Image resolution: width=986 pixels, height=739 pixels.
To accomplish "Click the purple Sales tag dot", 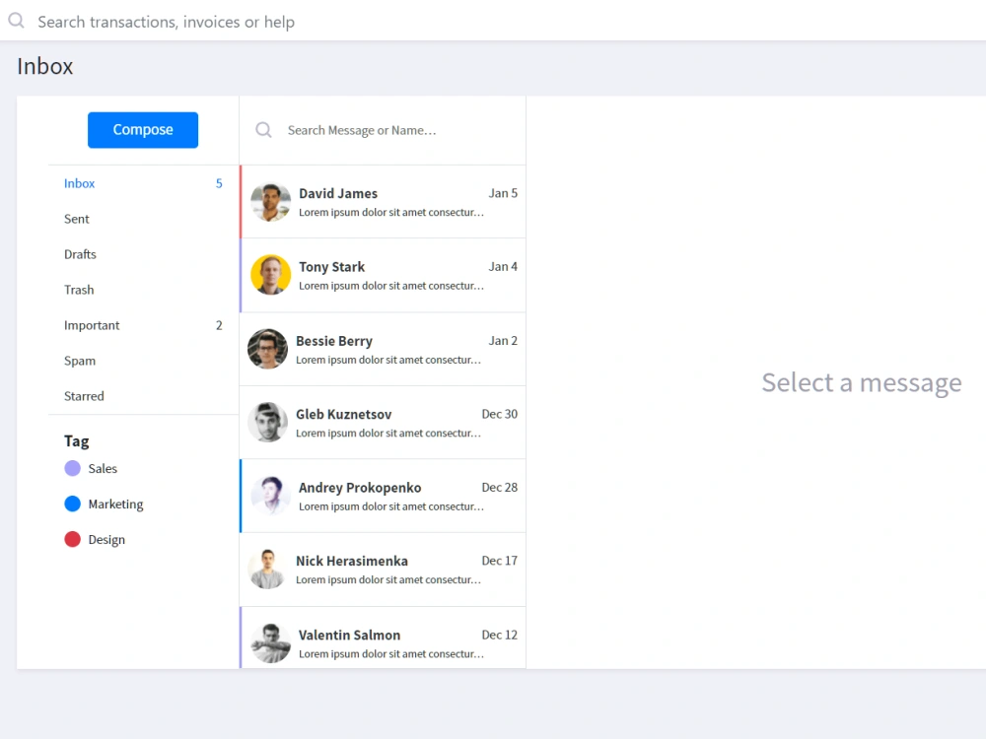I will [x=72, y=468].
